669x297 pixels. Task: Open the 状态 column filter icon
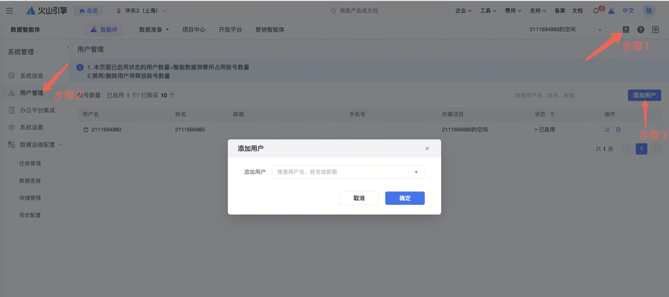pyautogui.click(x=552, y=115)
